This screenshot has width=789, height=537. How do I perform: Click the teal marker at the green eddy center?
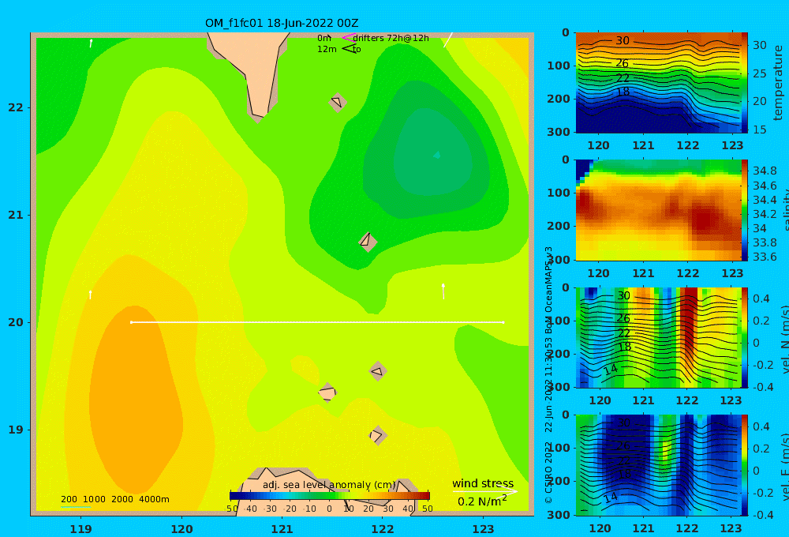[437, 155]
